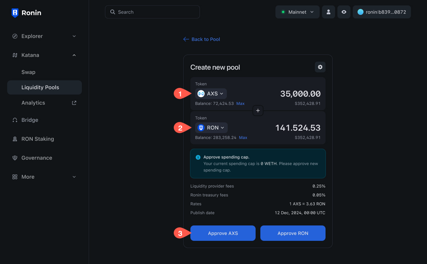The width and height of the screenshot is (427, 264).
Task: Click the plus icon between tokens
Action: coord(258,110)
